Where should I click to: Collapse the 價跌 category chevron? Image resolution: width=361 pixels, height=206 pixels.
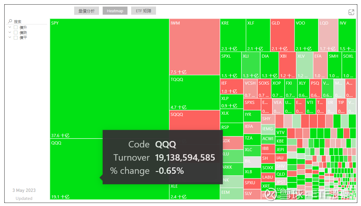pos(9,32)
